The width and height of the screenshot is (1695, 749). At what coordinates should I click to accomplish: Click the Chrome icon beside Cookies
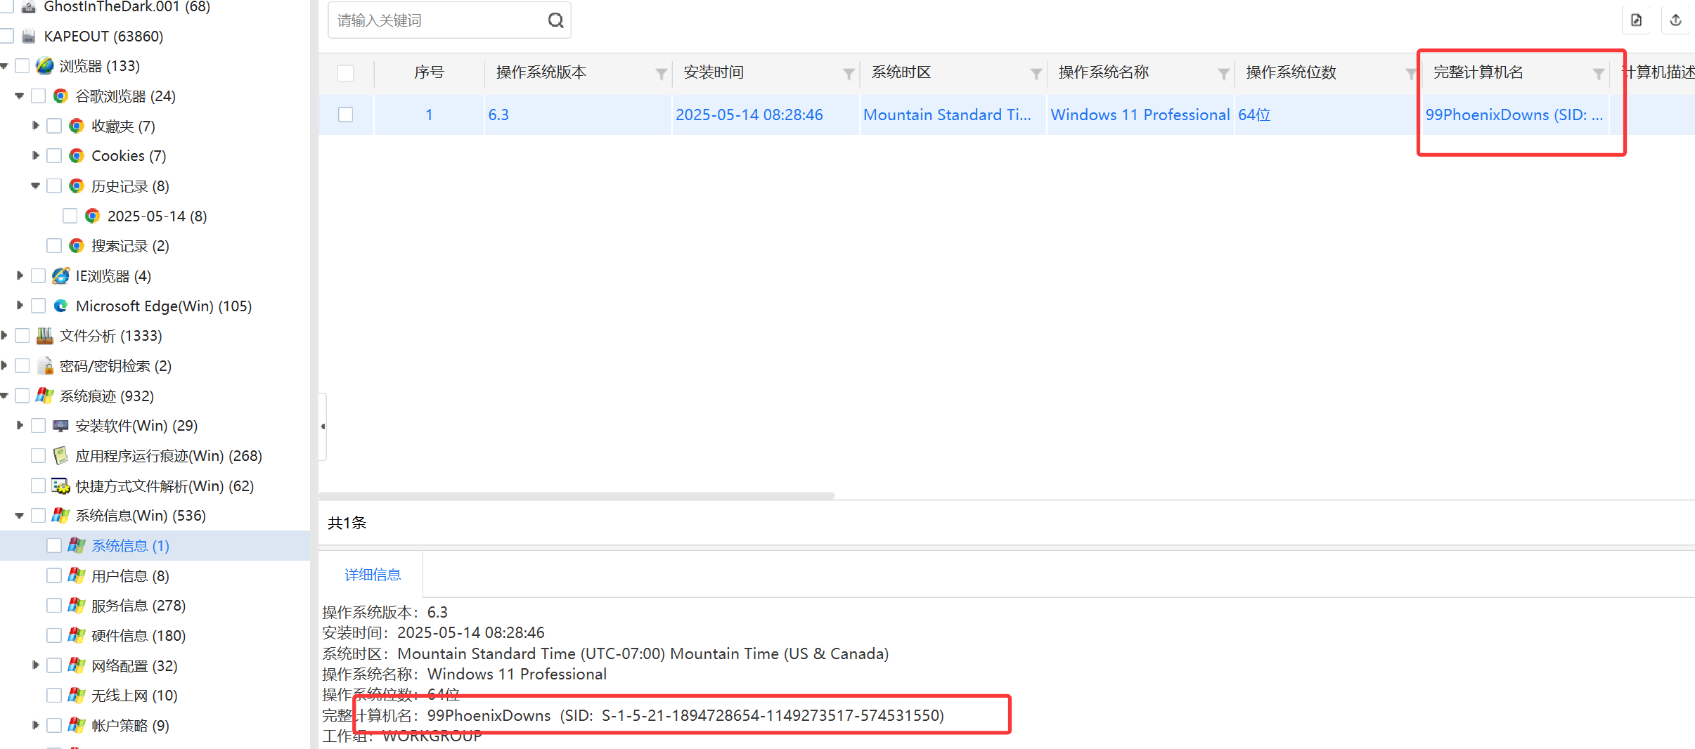click(x=77, y=156)
